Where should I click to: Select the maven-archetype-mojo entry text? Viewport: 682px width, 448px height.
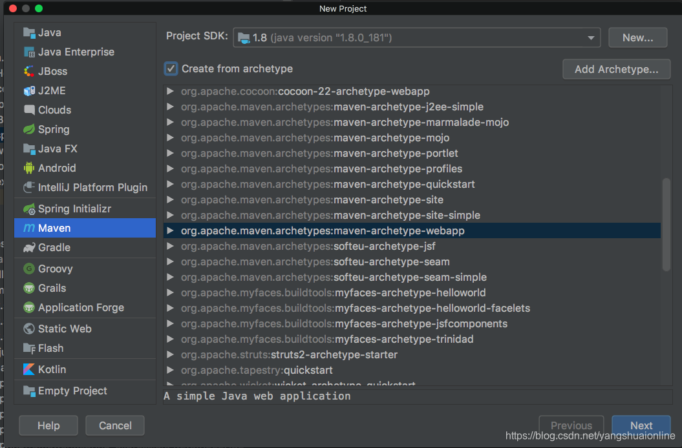click(315, 137)
